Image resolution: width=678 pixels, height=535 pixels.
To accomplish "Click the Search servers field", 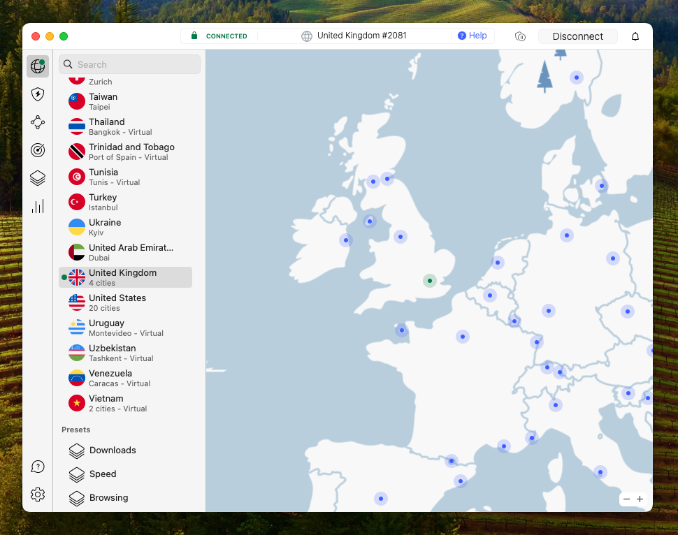I will click(x=130, y=64).
